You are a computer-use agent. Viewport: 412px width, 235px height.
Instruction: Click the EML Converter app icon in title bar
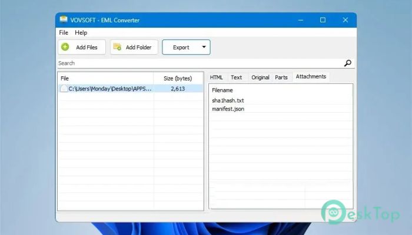(64, 19)
